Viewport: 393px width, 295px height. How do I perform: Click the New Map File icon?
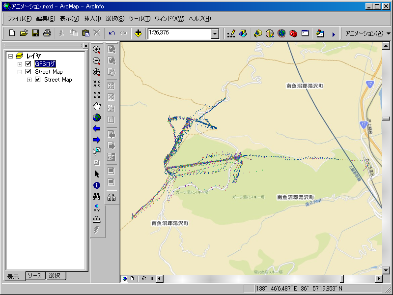12,33
